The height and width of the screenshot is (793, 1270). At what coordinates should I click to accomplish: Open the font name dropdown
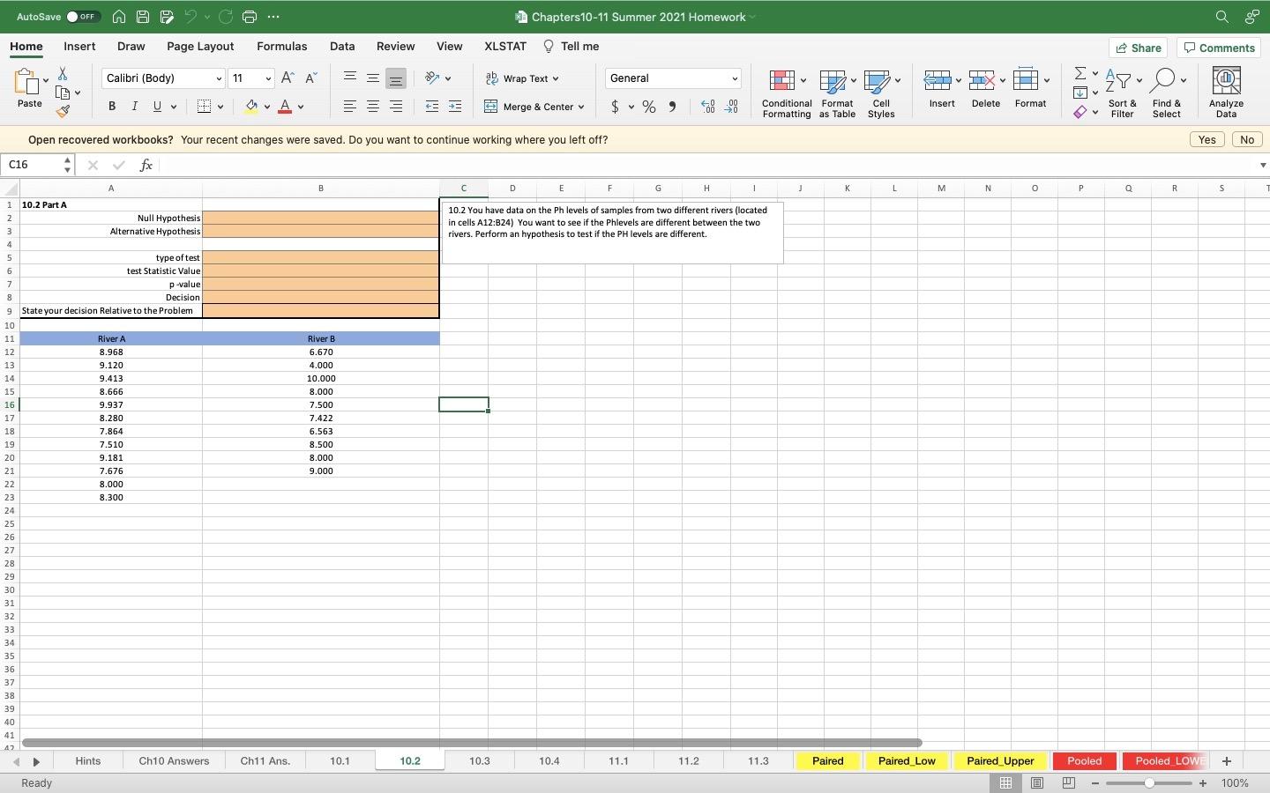pyautogui.click(x=219, y=79)
